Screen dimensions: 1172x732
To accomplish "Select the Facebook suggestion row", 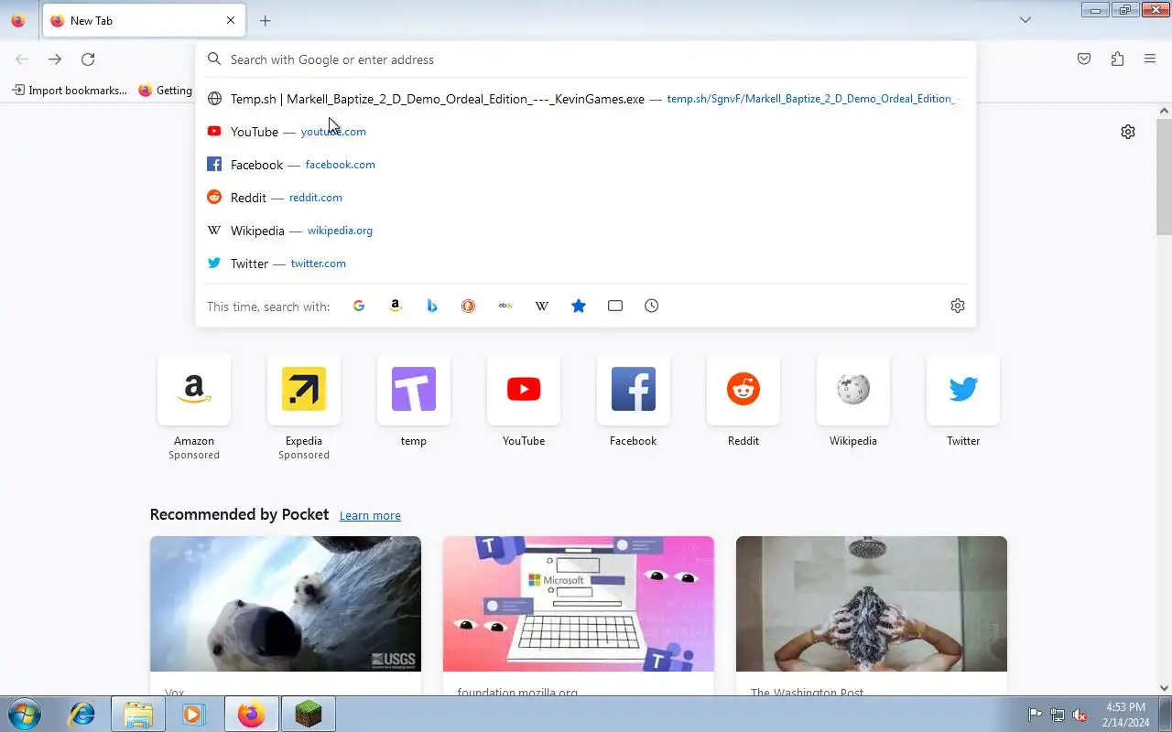I will tap(586, 165).
